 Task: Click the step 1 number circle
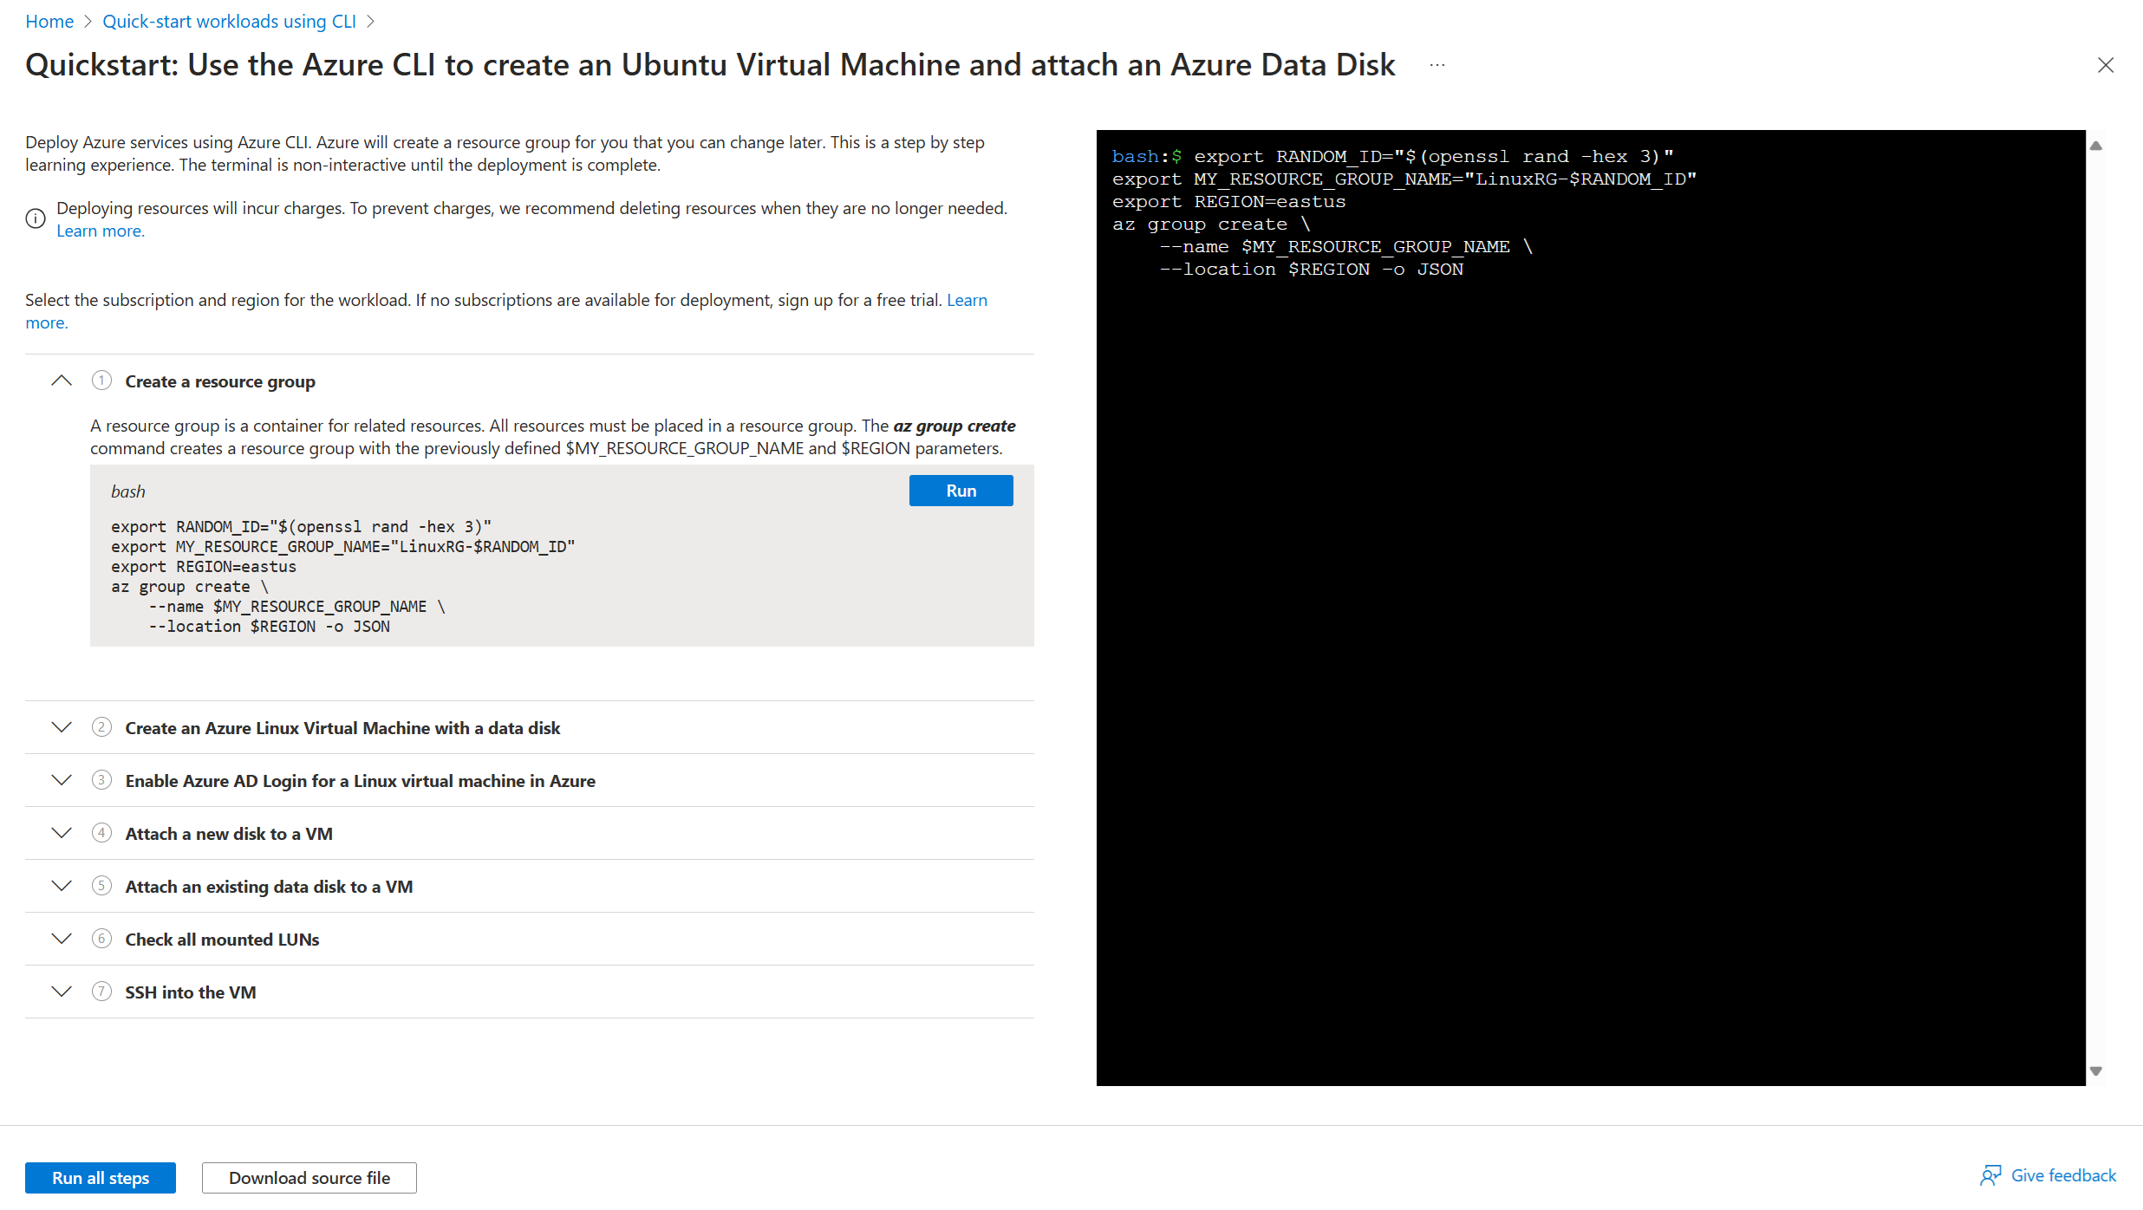click(x=101, y=381)
